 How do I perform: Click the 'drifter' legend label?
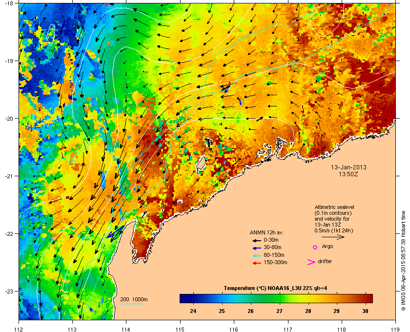pyautogui.click(x=325, y=261)
